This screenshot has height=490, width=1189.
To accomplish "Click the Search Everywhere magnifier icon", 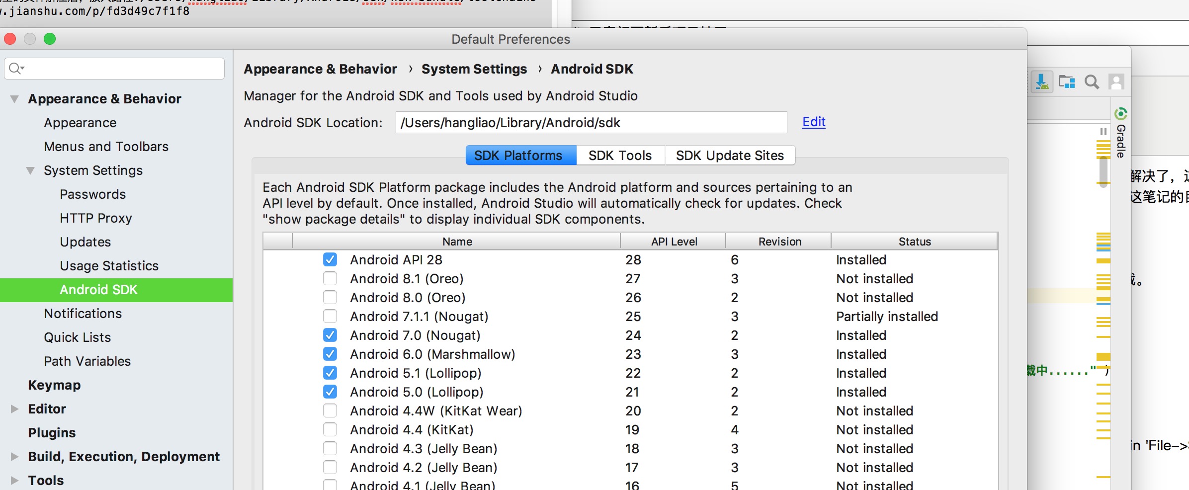I will 1092,82.
